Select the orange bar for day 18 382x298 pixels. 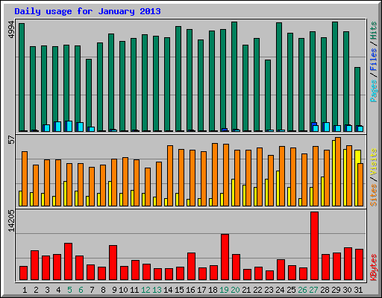click(215, 174)
